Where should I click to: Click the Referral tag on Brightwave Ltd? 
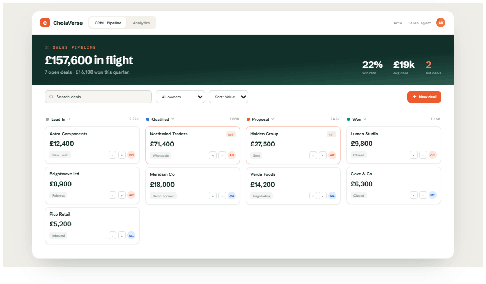tap(58, 195)
